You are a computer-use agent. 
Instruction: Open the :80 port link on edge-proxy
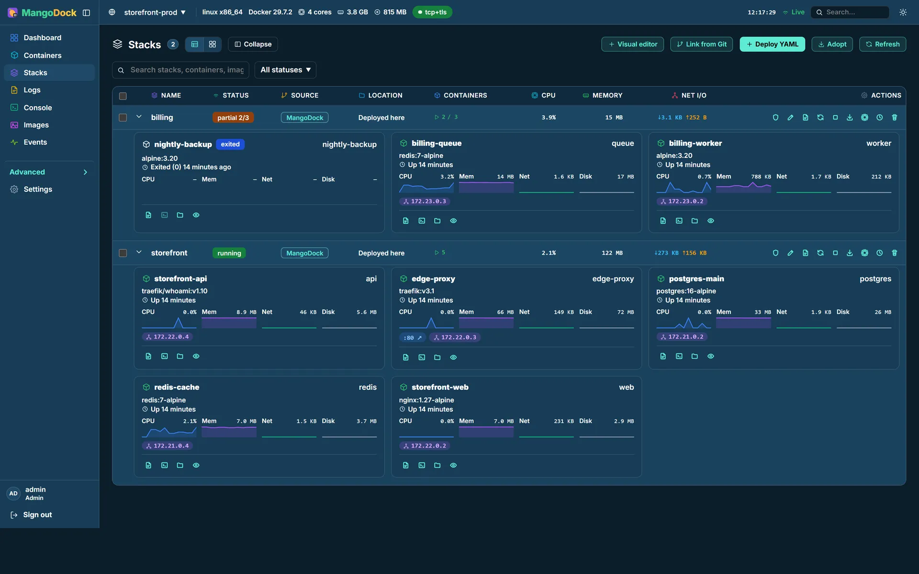(413, 338)
